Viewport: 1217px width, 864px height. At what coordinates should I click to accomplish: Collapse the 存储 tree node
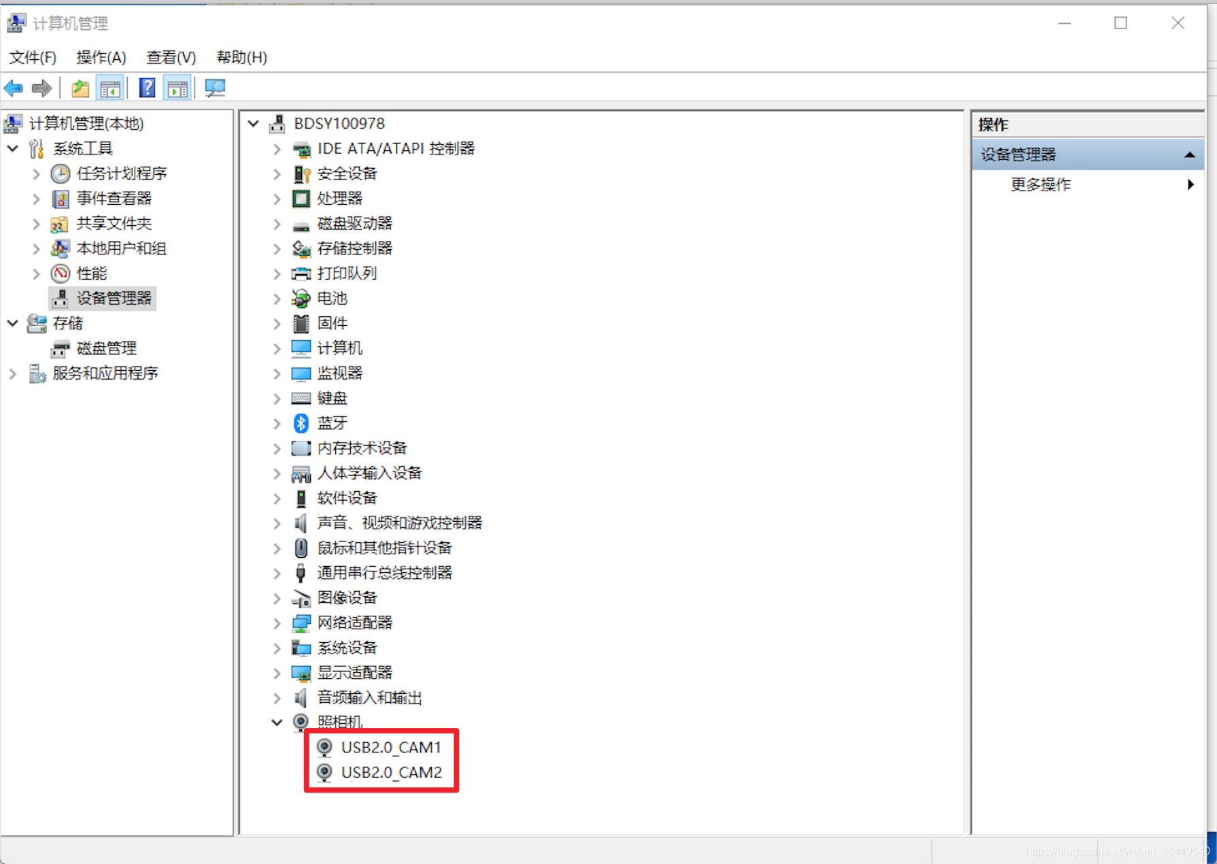coord(13,323)
